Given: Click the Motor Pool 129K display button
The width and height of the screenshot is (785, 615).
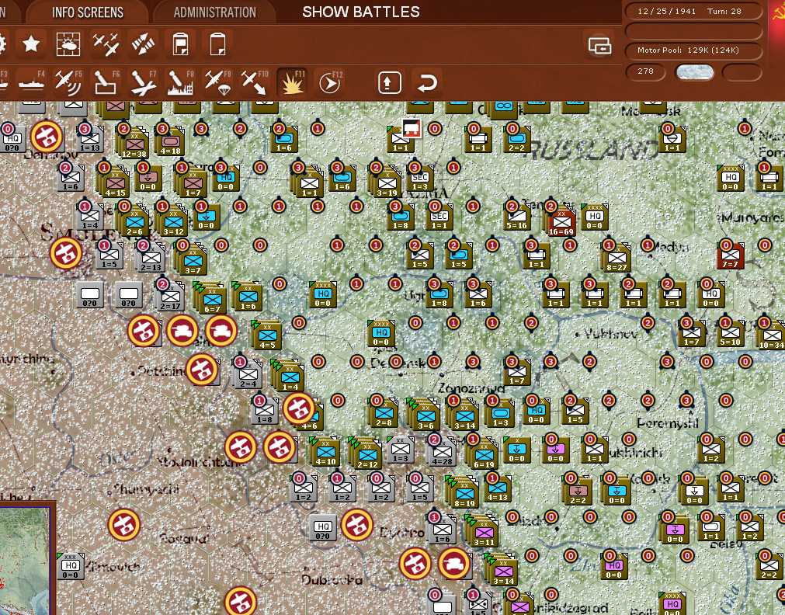Looking at the screenshot, I should 693,50.
